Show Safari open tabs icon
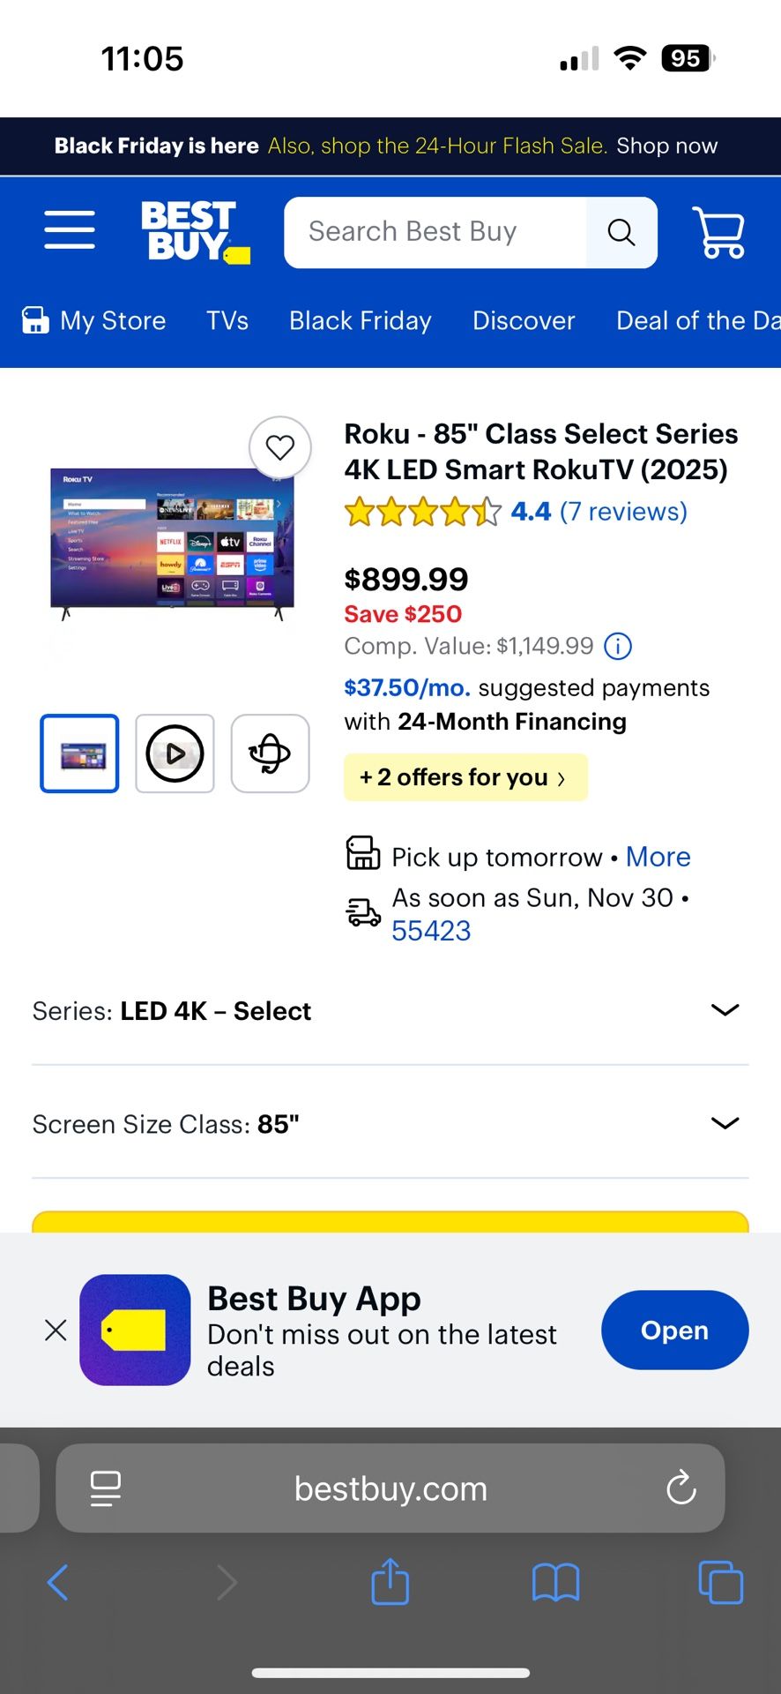Screen dimensions: 781x1694 (720, 1582)
